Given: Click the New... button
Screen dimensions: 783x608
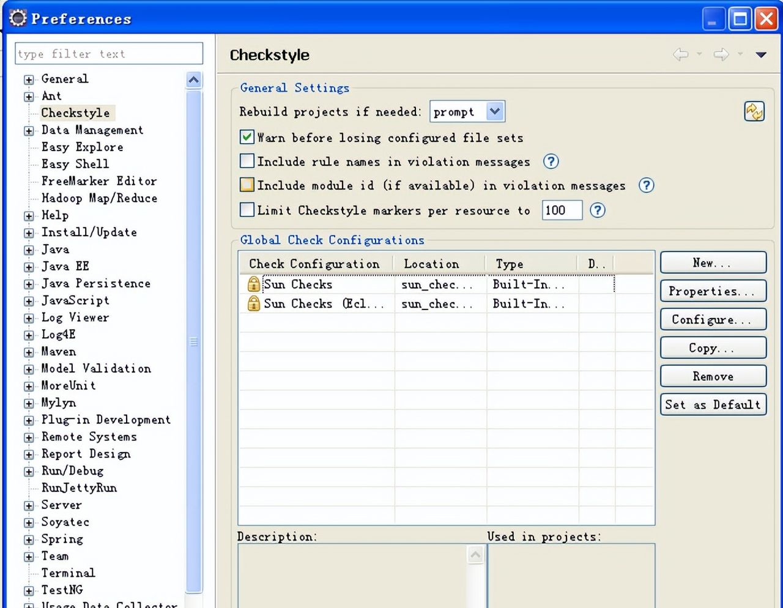Looking at the screenshot, I should click(x=713, y=262).
